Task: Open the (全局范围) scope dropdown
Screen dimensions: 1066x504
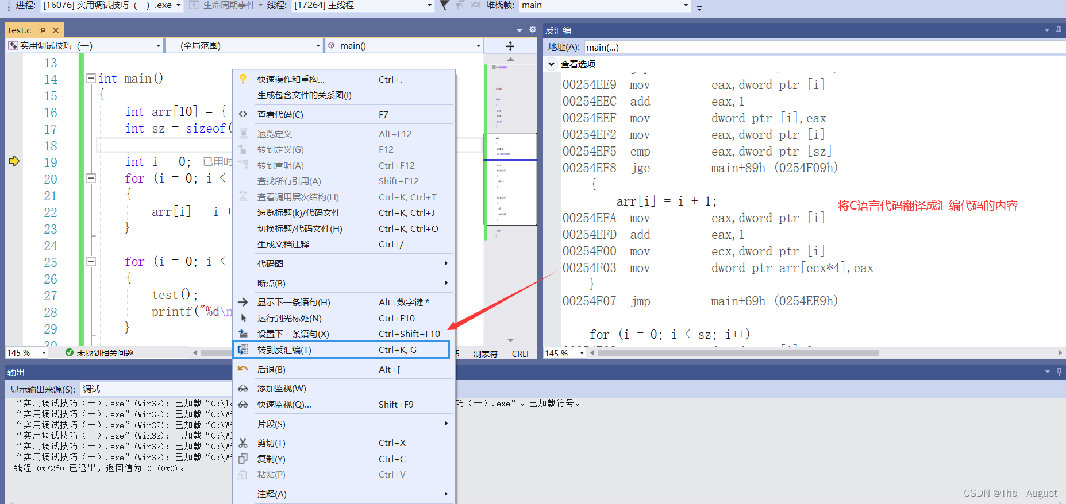Action: 318,45
